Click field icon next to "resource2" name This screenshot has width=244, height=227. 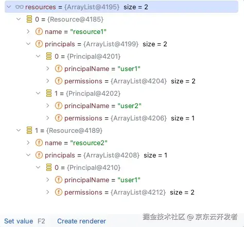pos(39,143)
